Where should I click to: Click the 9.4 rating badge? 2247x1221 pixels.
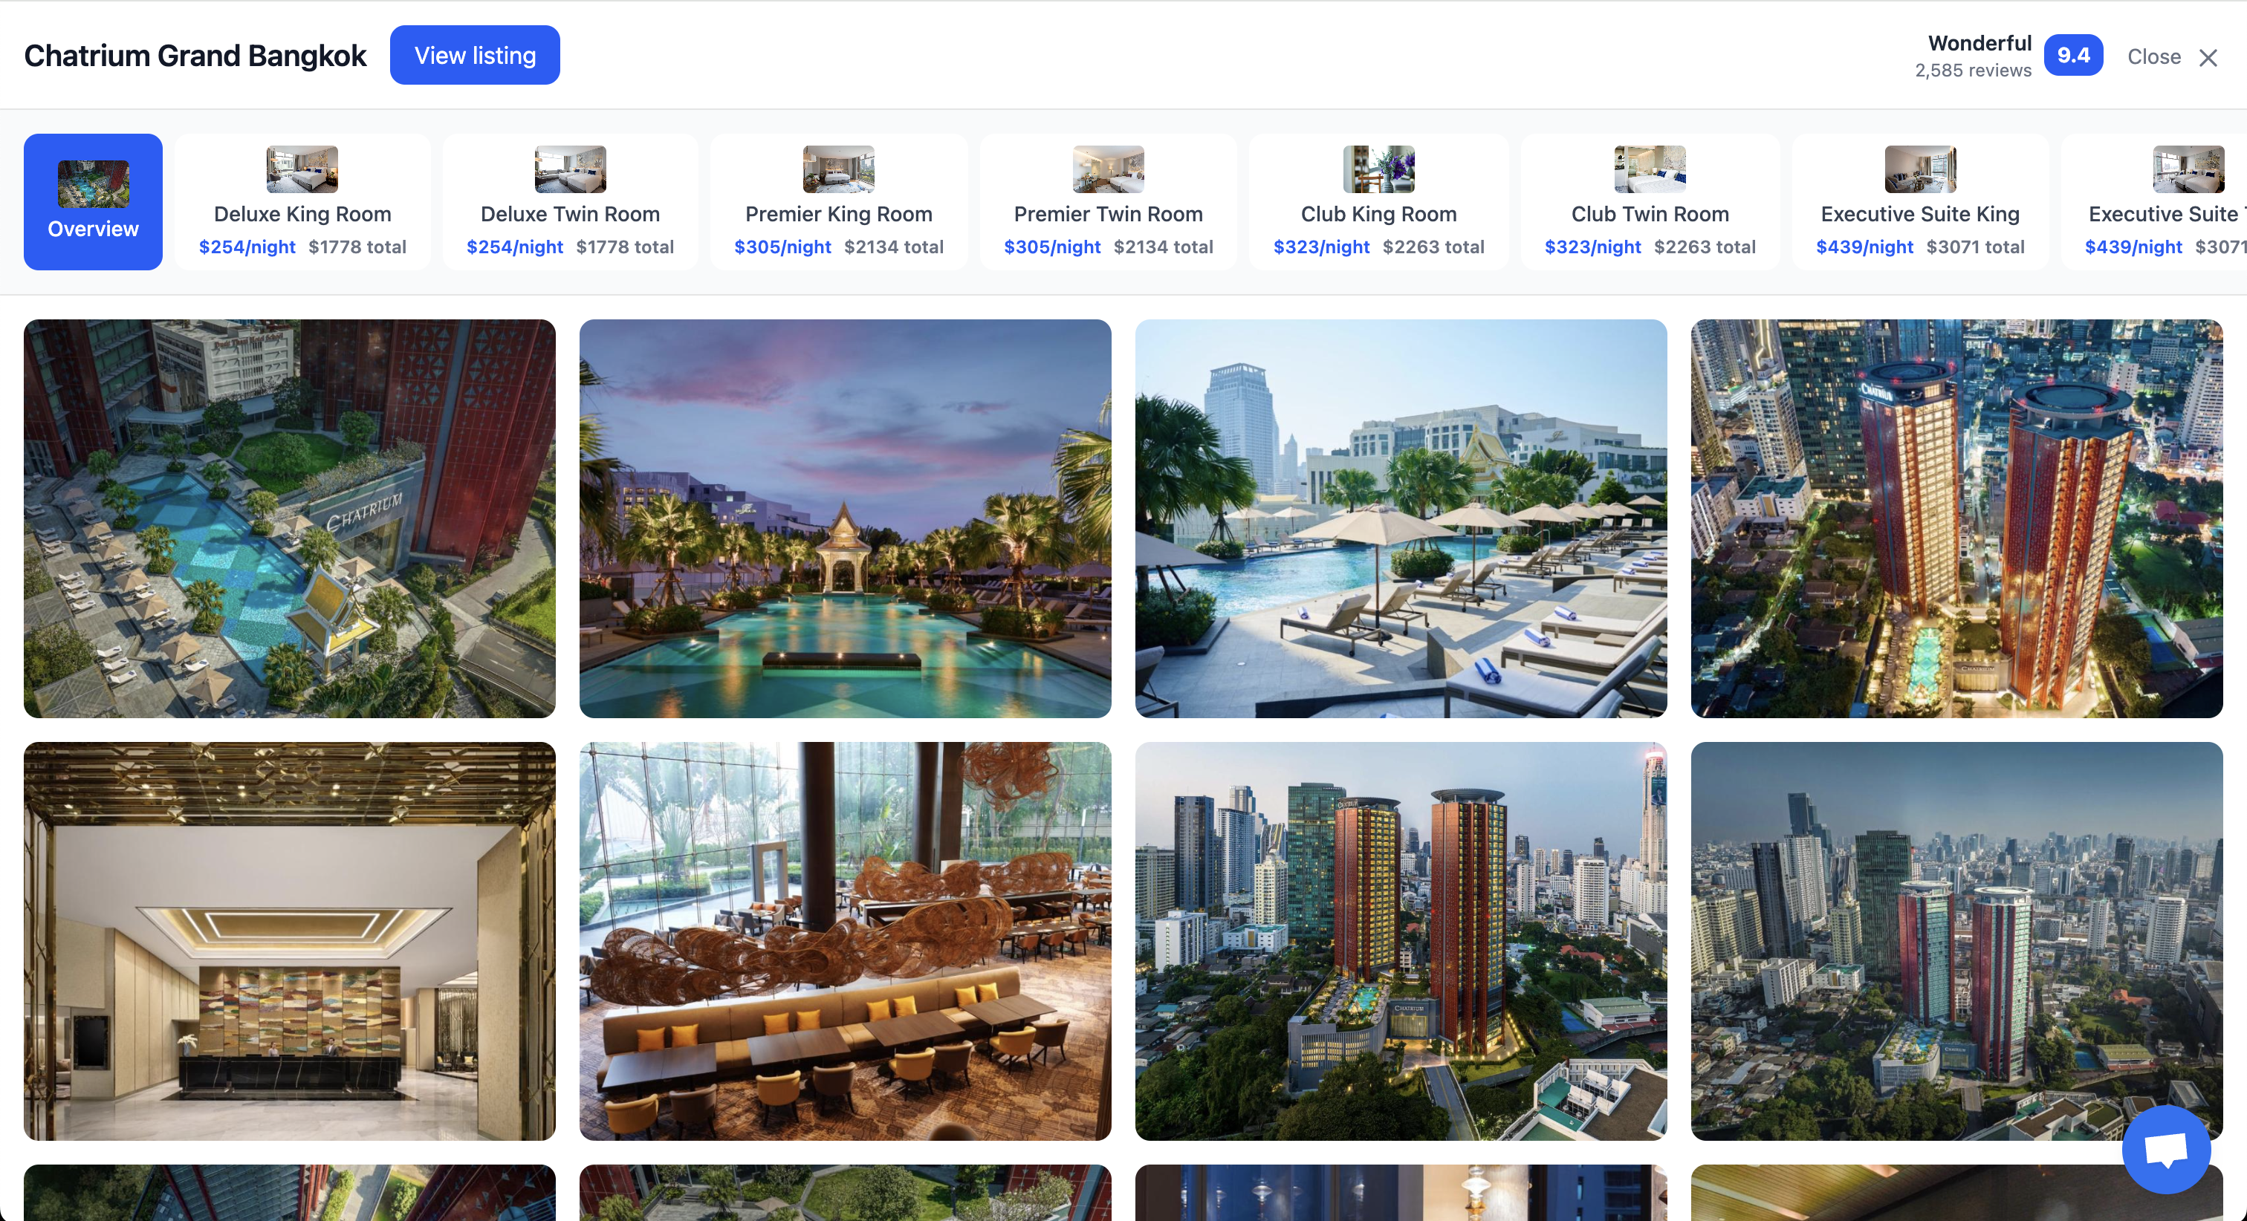pos(2073,55)
